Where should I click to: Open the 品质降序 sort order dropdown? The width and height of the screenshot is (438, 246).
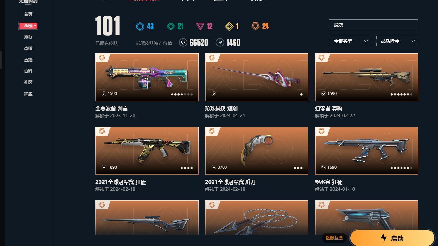coord(397,41)
